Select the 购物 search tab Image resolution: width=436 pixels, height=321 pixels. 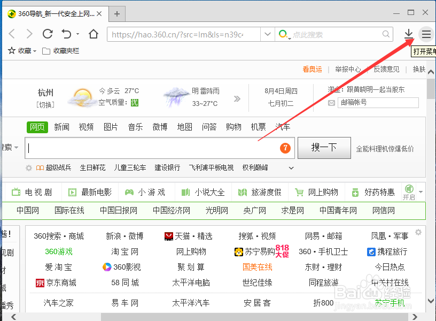[233, 127]
